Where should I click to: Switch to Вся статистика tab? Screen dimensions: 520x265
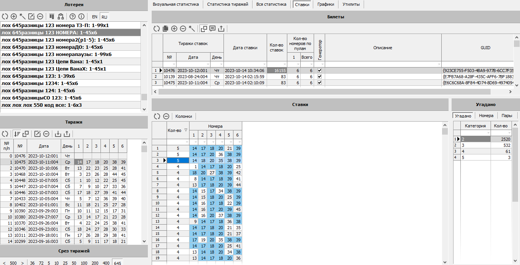(x=271, y=5)
